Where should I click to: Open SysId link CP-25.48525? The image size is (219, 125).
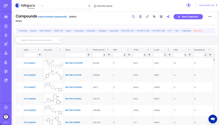tap(30, 75)
